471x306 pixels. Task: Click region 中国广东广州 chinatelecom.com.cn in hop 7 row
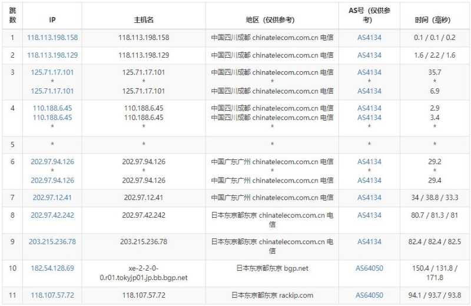click(x=272, y=198)
